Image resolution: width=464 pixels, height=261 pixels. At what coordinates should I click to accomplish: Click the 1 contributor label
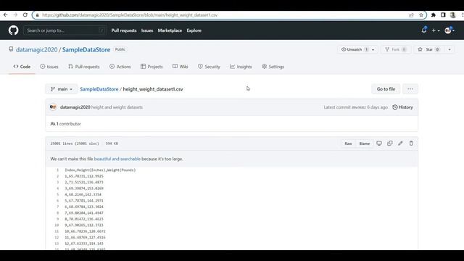pyautogui.click(x=66, y=124)
